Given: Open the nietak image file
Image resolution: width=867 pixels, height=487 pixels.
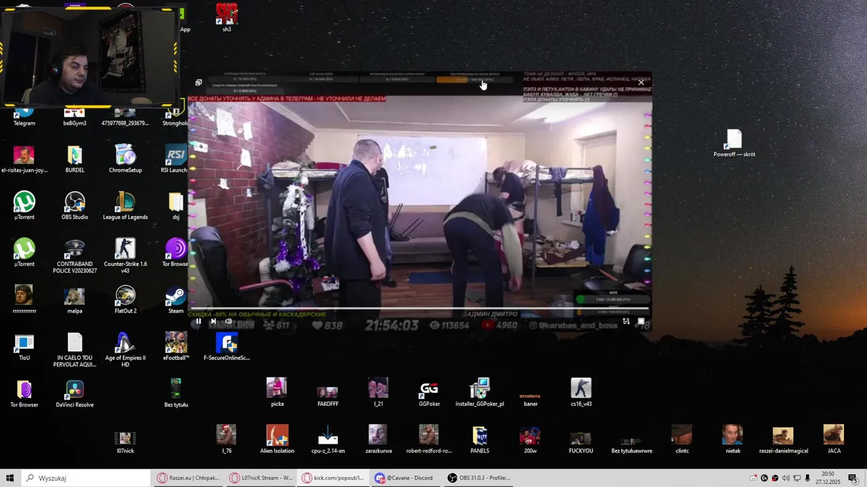Looking at the screenshot, I should [x=732, y=440].
